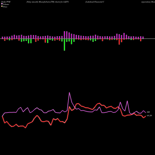
Task: Click the Volume legend label
Action: (6, 4)
